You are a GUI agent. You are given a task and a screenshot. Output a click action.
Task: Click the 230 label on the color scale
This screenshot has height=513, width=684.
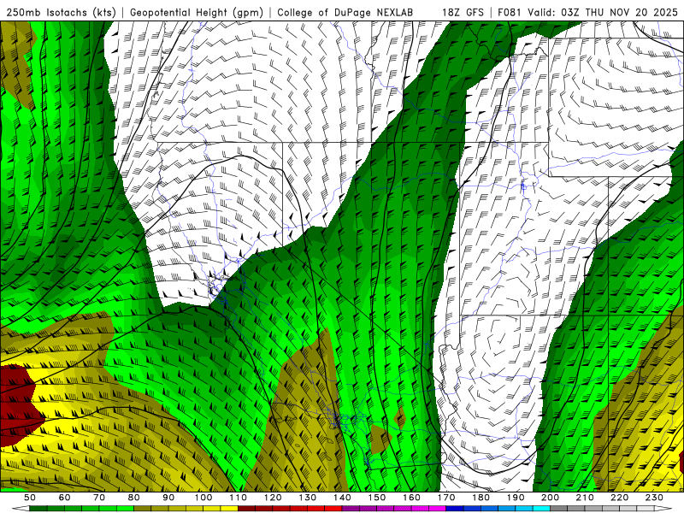coord(654,498)
